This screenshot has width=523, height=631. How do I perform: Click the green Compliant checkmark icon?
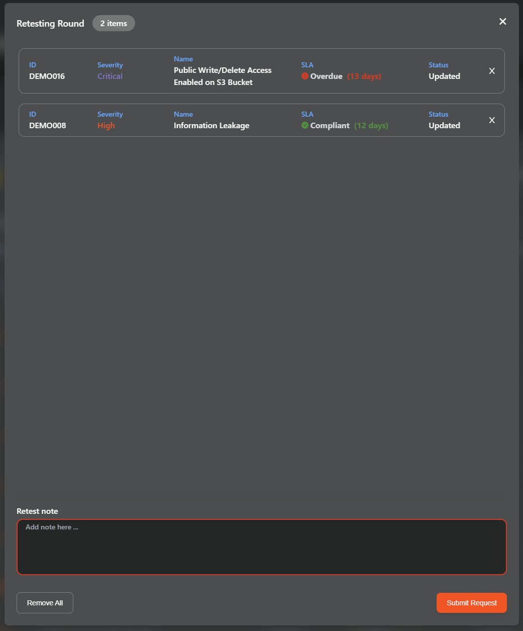coord(305,126)
